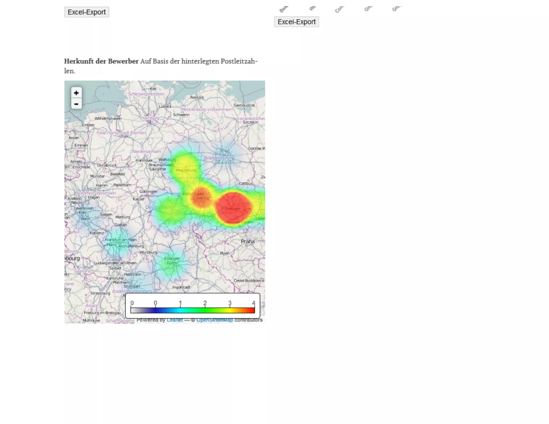Click the Rostock label on the map
549x424 pixels.
point(197,98)
